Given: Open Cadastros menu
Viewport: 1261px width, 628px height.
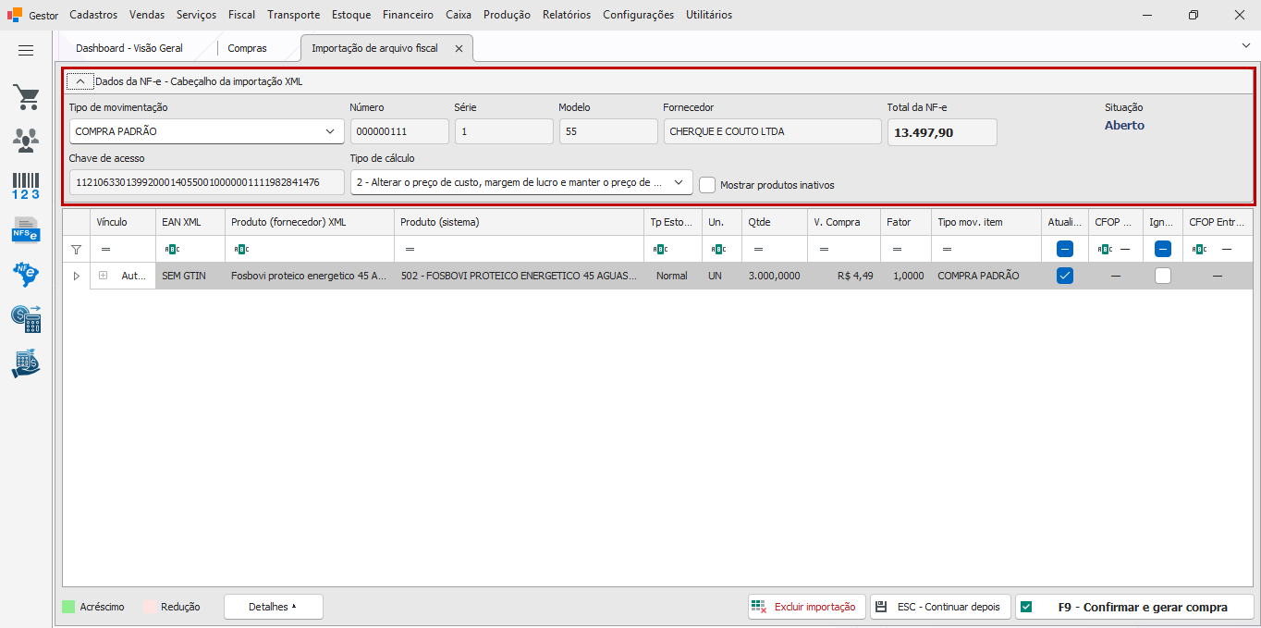Looking at the screenshot, I should point(93,15).
